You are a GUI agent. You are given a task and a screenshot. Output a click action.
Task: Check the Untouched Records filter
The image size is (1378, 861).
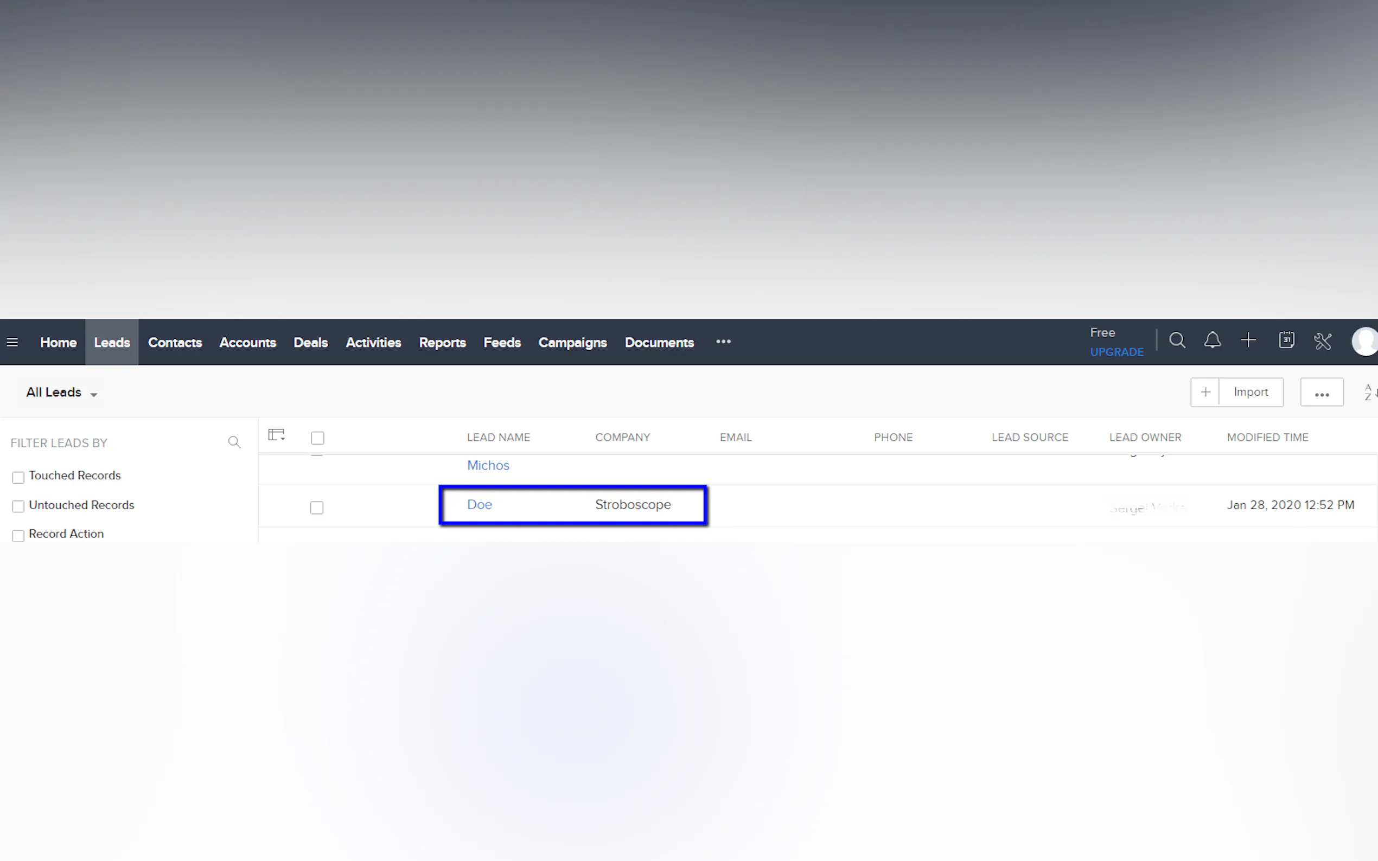(x=18, y=506)
